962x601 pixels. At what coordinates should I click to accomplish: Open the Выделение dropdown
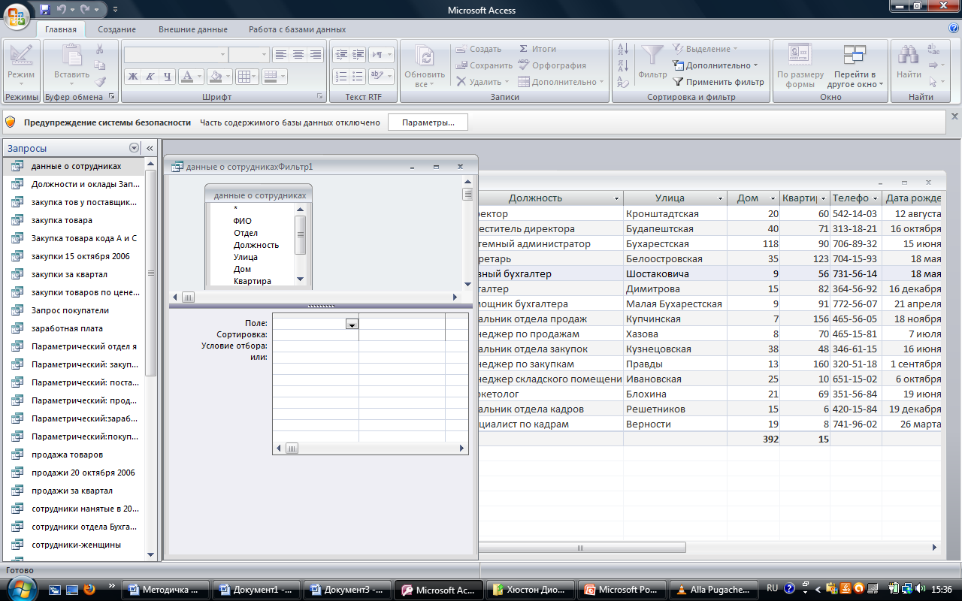[705, 49]
